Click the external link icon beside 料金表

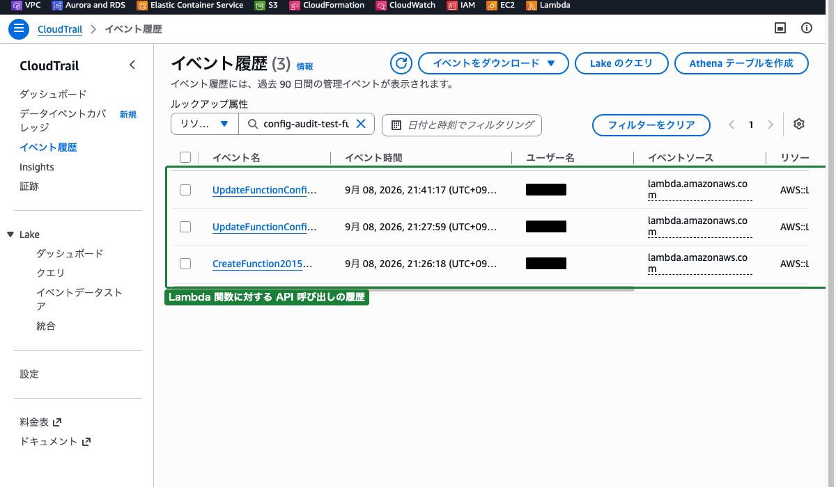[57, 422]
